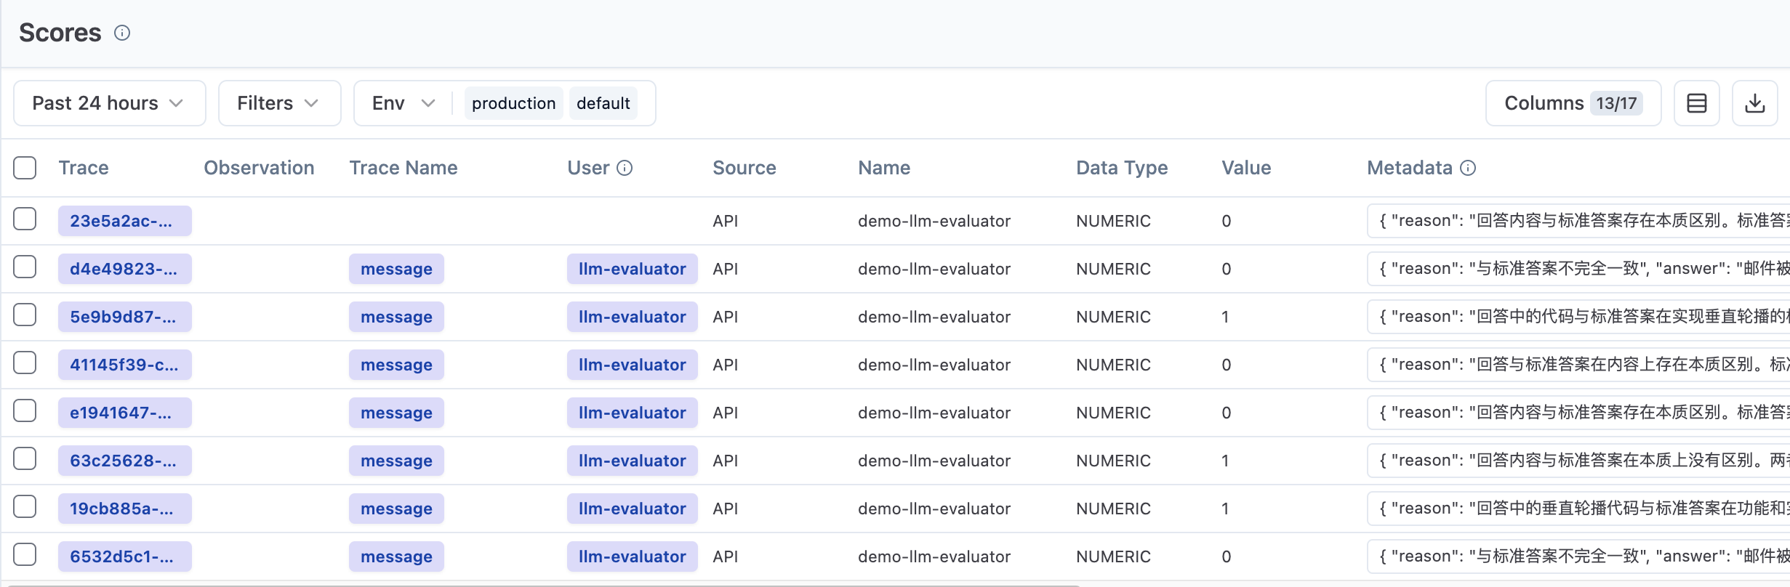
Task: Open the Filters dropdown
Action: (280, 103)
